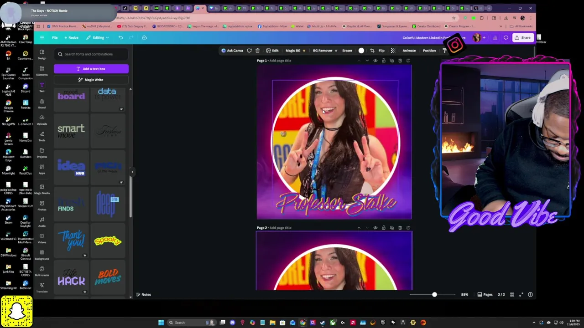
Task: Open the Videos sidebar panel
Action: coord(42,238)
